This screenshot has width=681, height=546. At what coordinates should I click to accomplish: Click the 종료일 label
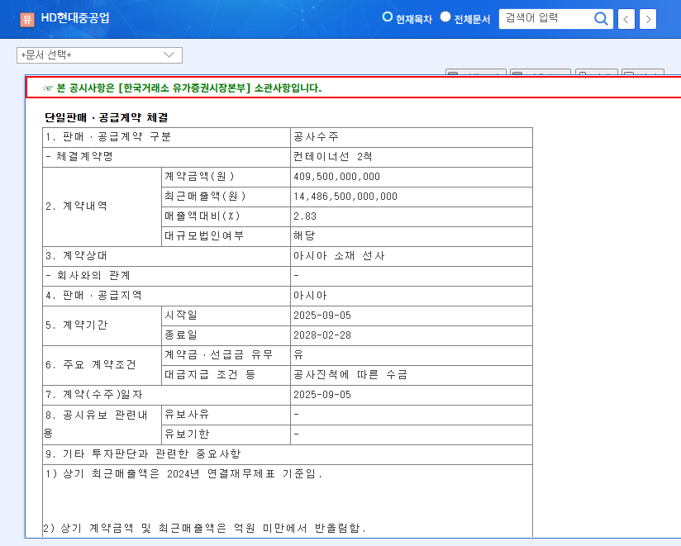pos(181,335)
